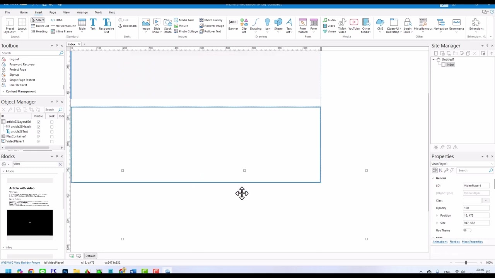Lock the article23LayoutGrid object
This screenshot has width=495, height=278.
pyautogui.click(x=52, y=122)
